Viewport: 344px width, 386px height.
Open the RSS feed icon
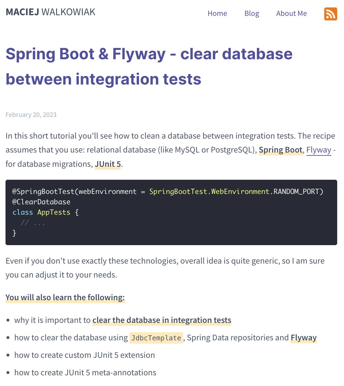pyautogui.click(x=330, y=14)
